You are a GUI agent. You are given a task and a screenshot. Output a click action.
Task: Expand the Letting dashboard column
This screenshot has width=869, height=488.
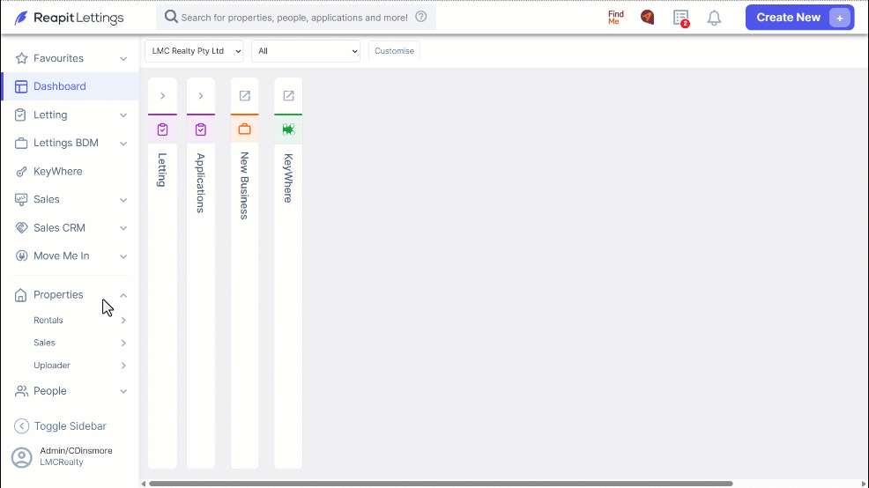pos(162,96)
